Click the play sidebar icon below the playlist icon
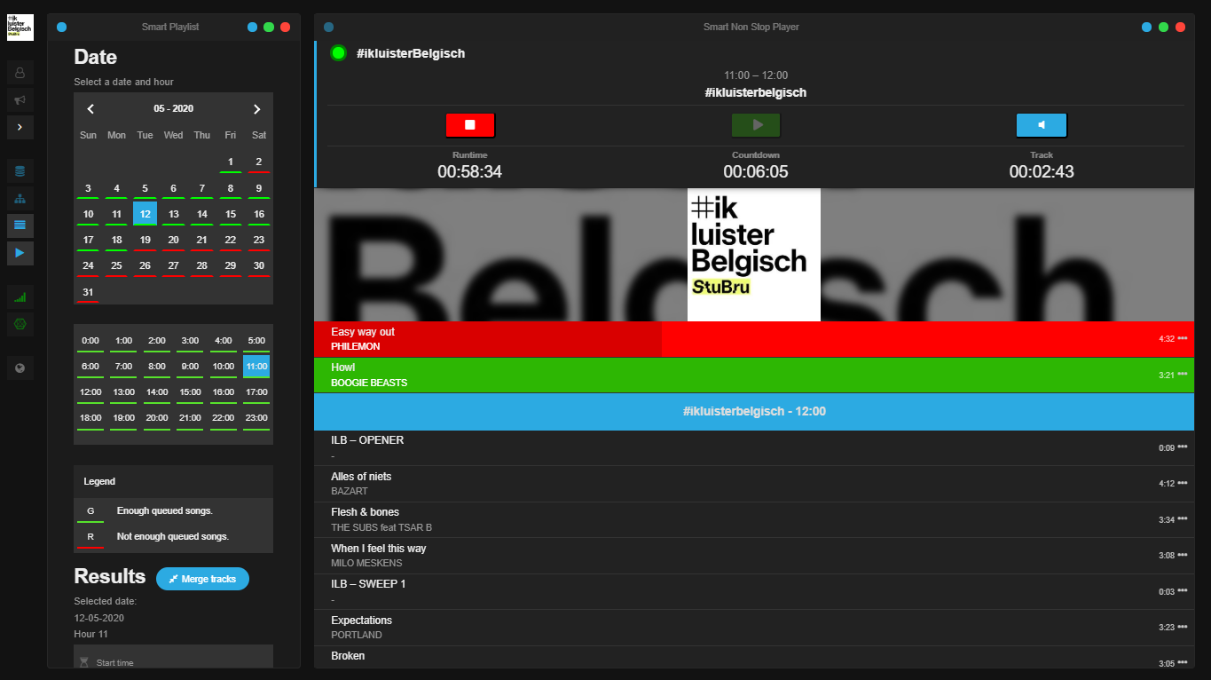This screenshot has height=680, width=1211. pos(20,253)
